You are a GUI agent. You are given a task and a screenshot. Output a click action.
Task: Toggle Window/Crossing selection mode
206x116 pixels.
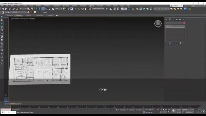click(x=39, y=9)
